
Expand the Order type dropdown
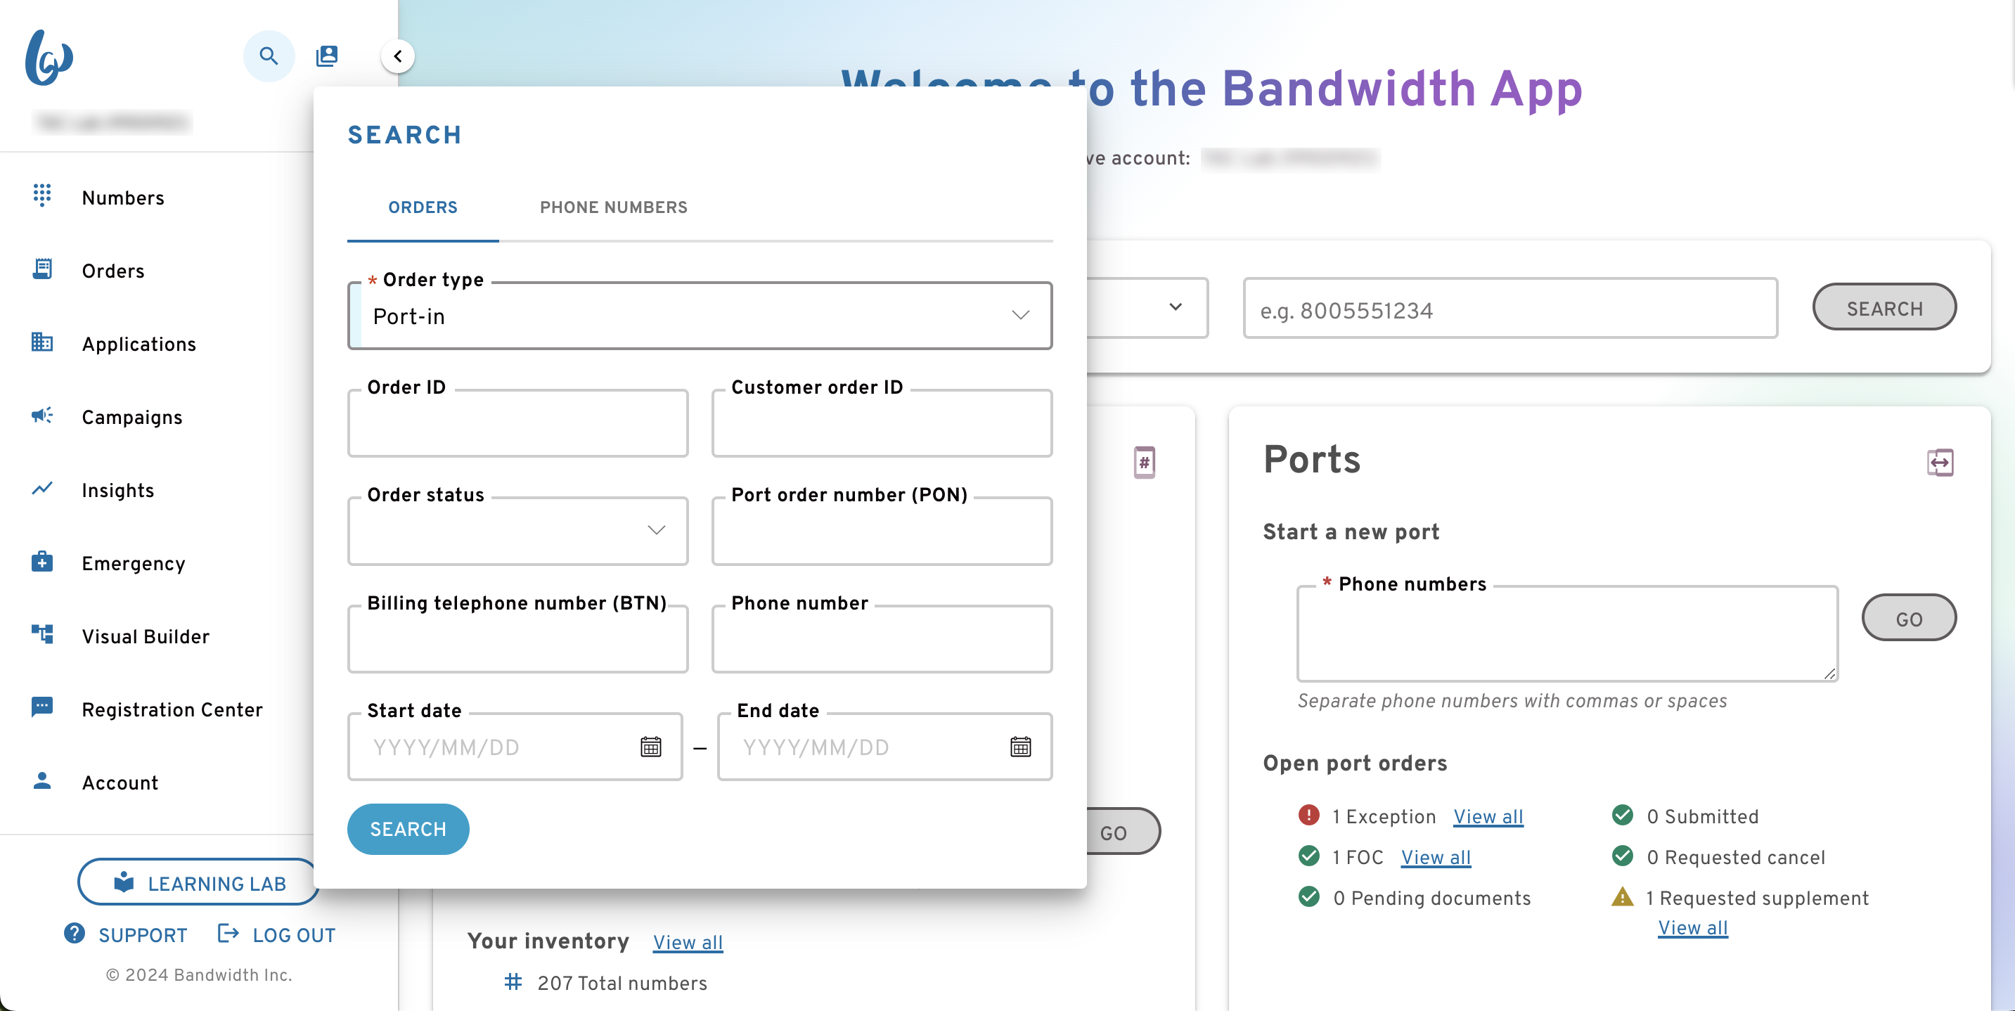700,316
